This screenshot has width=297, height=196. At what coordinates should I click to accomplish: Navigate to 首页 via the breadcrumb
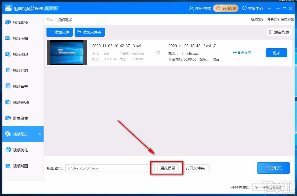pos(50,19)
